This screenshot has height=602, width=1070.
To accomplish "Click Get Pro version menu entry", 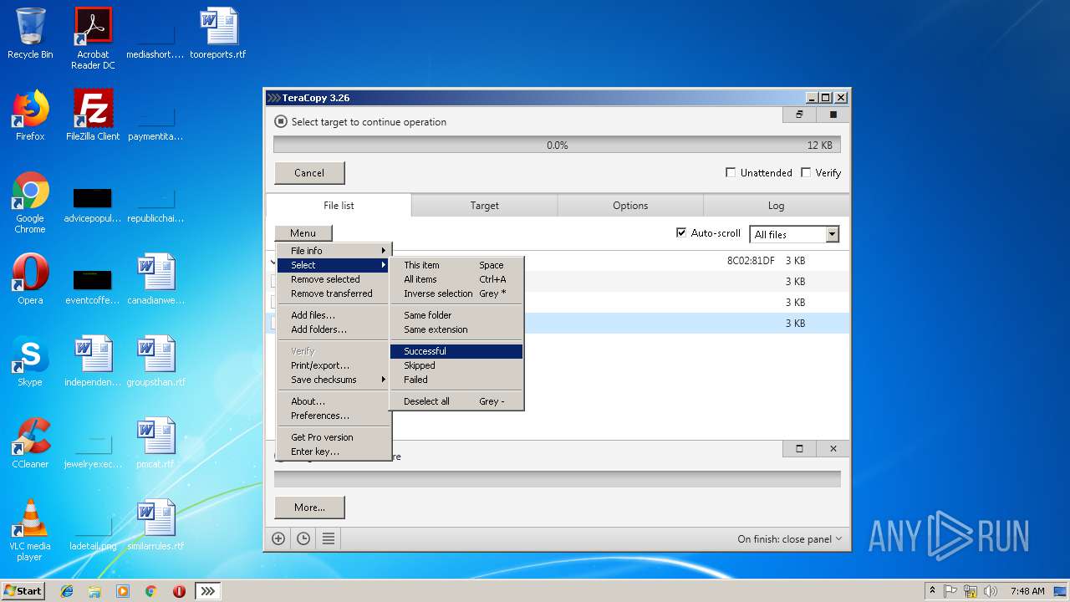I will (x=334, y=437).
